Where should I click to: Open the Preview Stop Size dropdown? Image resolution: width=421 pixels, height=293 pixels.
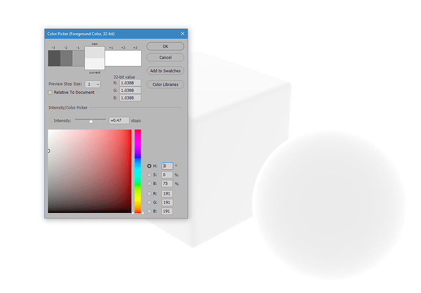93,84
